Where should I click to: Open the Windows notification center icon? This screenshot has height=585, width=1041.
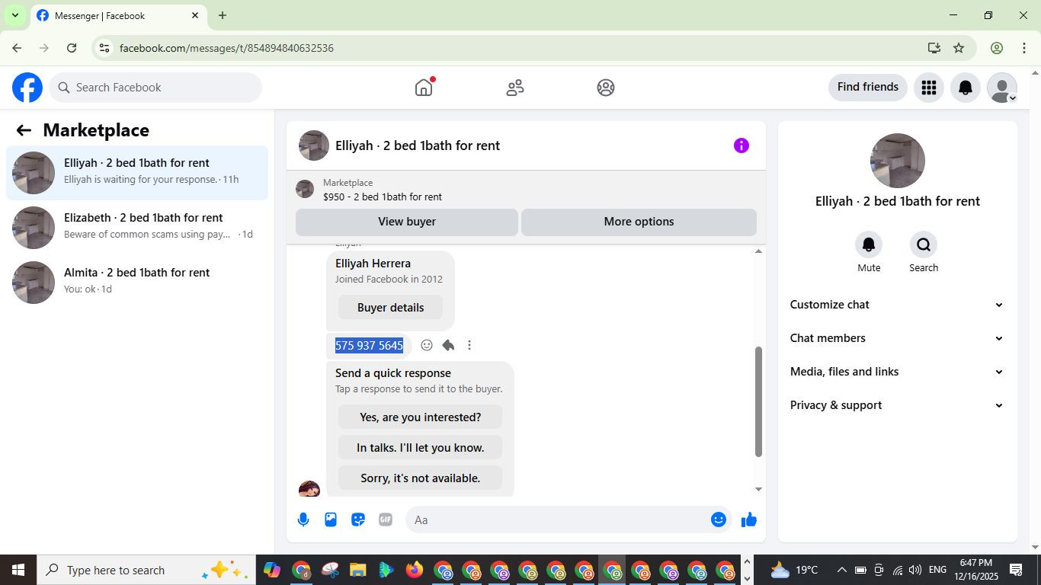coord(1016,570)
